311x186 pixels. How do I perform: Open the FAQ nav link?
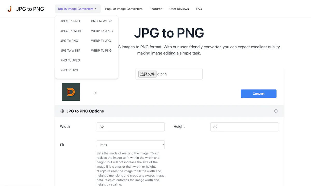point(199,9)
